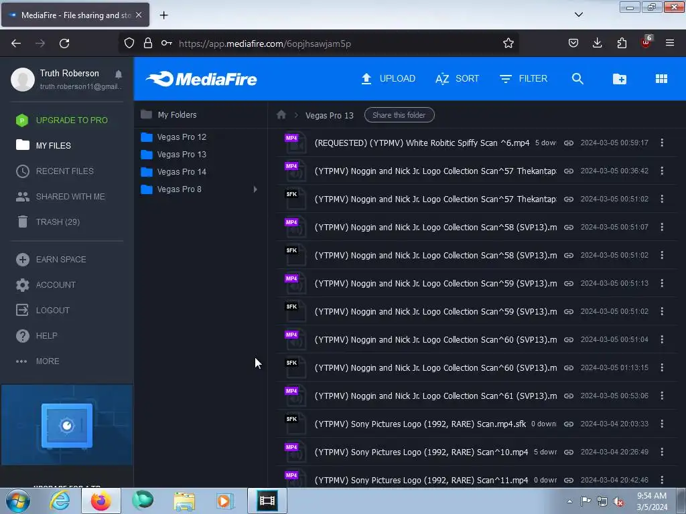Click Vegas Pro 13 breadcrumb text
This screenshot has height=514, width=686.
tap(330, 115)
